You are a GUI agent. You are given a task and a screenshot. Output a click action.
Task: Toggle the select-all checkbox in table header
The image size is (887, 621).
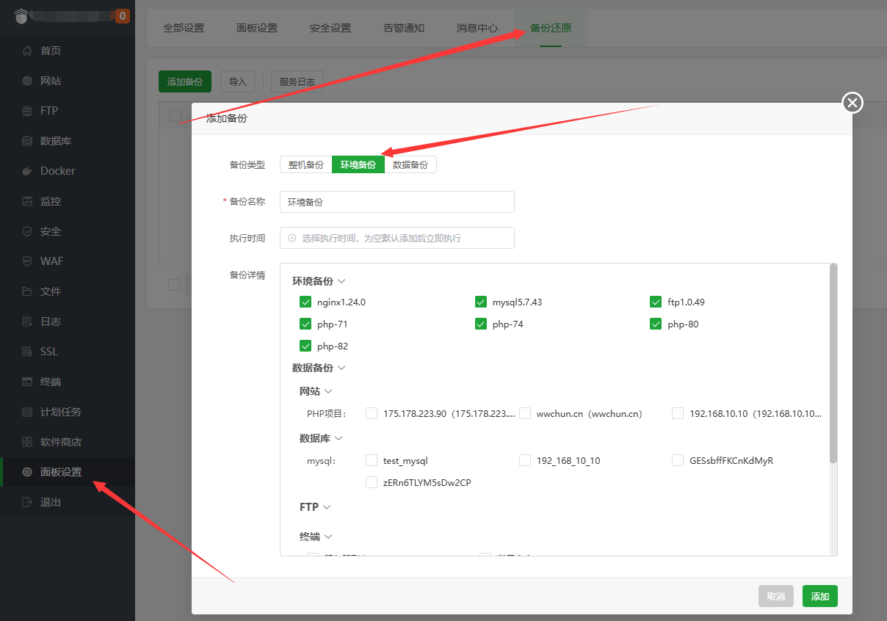[175, 115]
